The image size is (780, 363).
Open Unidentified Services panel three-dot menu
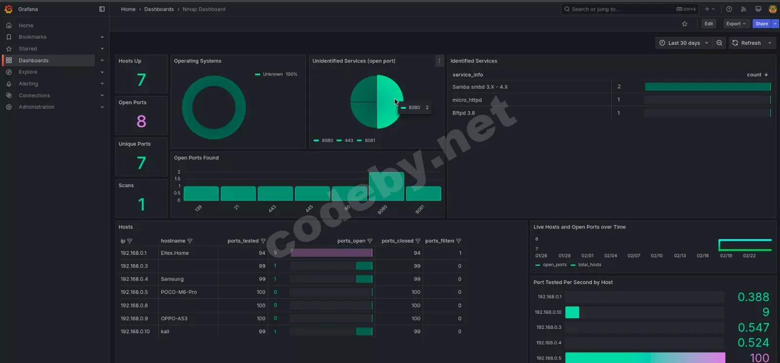pyautogui.click(x=439, y=61)
